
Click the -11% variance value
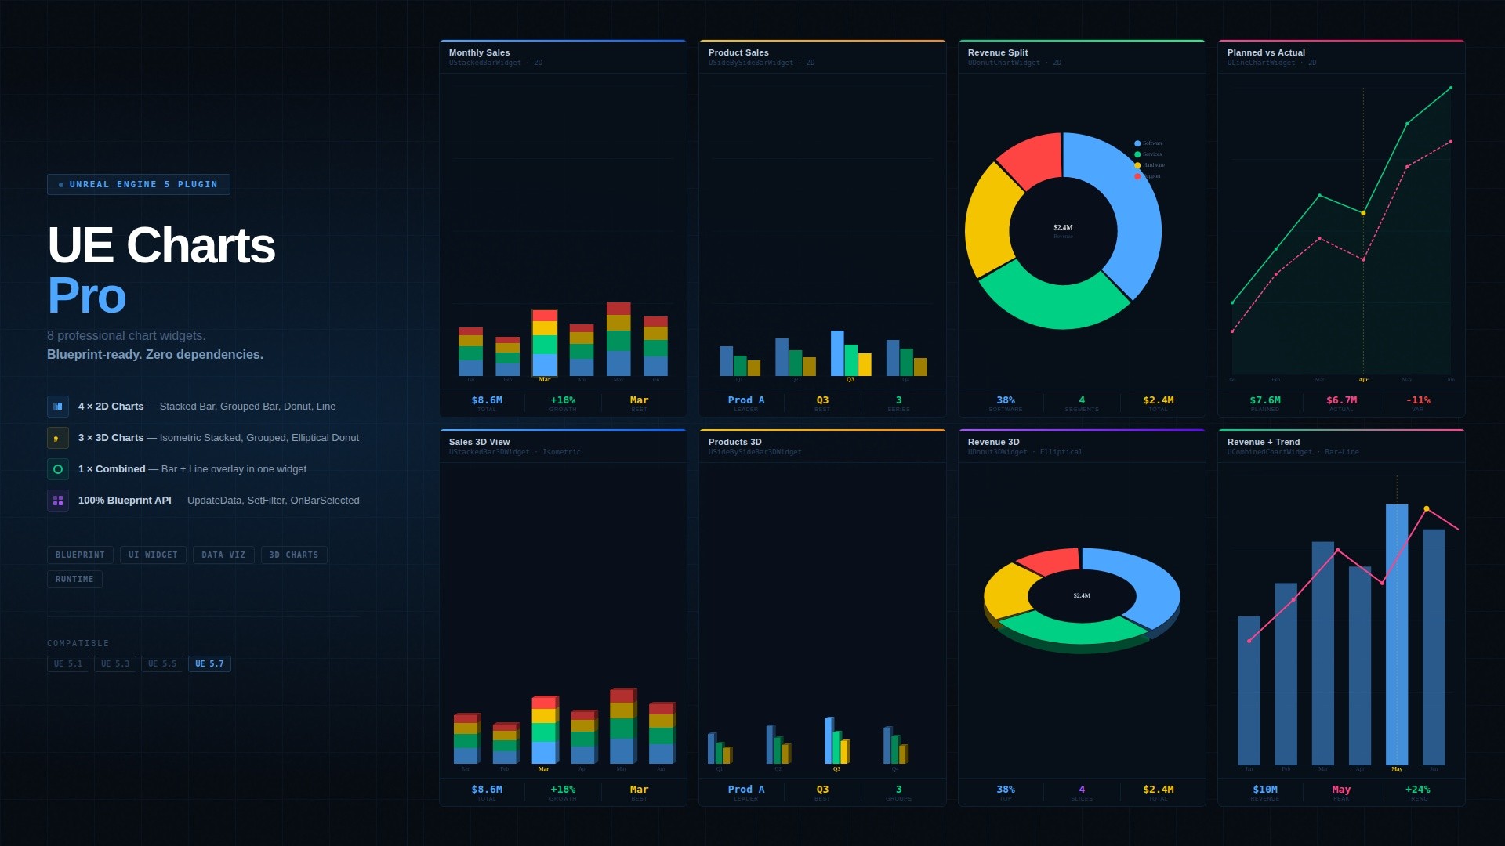point(1418,400)
